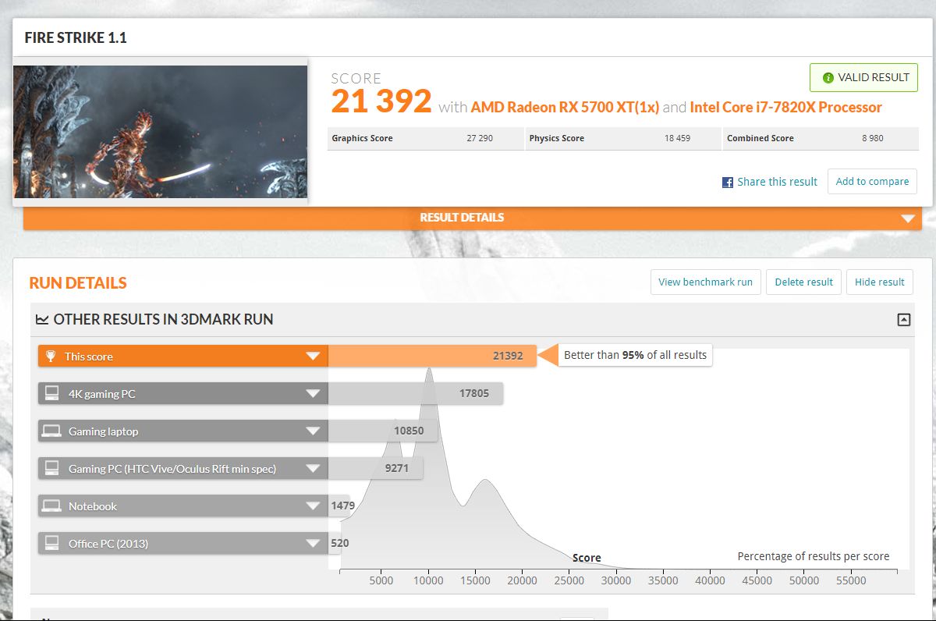This screenshot has width=936, height=621.
Task: Click the Graphics Score label
Action: [x=362, y=138]
